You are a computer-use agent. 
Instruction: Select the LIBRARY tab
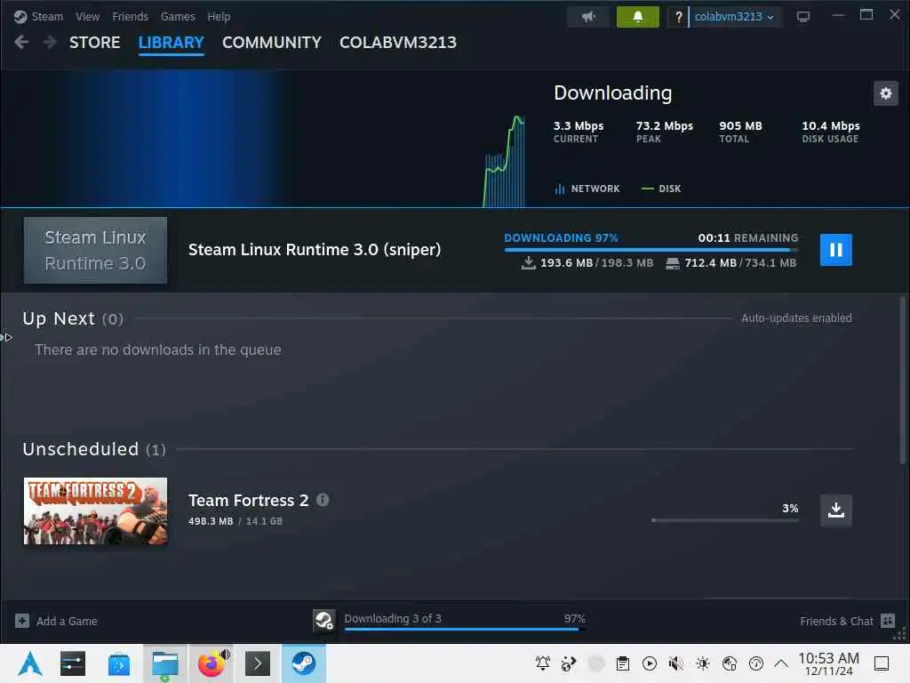click(172, 43)
